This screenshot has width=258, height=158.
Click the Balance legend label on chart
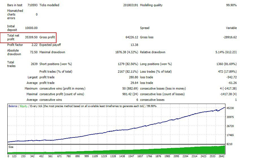coord(13,106)
